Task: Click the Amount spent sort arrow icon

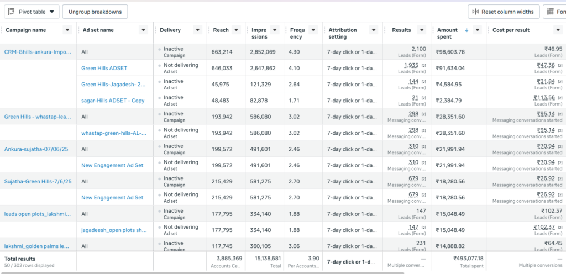Action: click(x=467, y=30)
